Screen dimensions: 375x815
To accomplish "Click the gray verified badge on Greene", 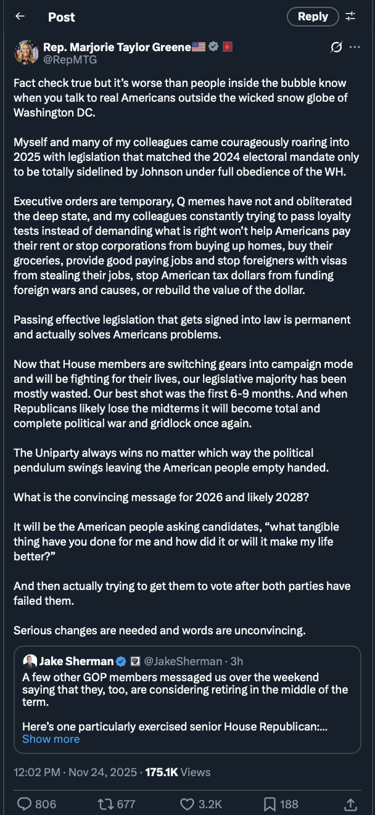I will [213, 47].
